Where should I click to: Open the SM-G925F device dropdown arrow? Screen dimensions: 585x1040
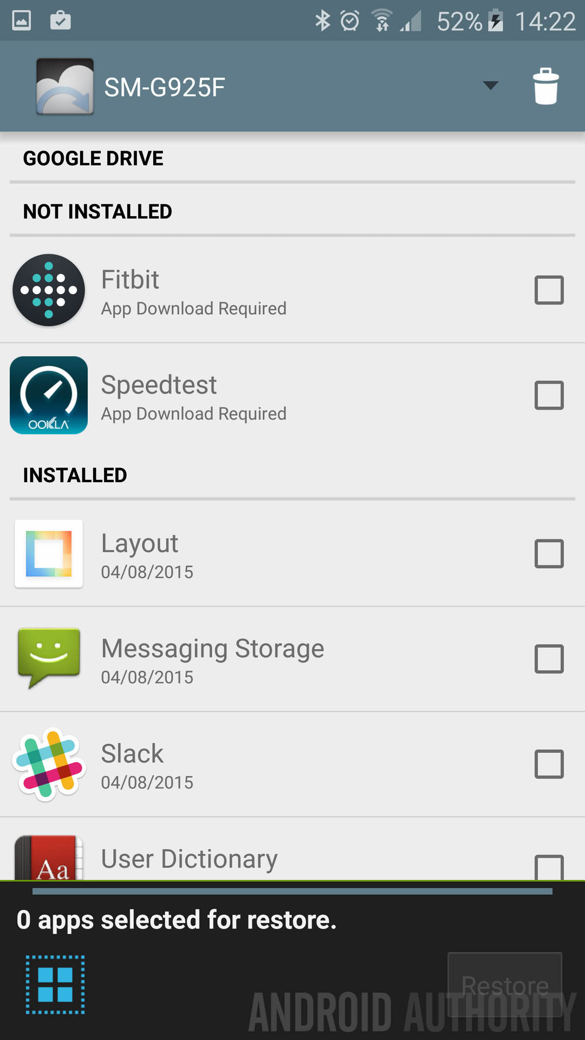coord(490,86)
